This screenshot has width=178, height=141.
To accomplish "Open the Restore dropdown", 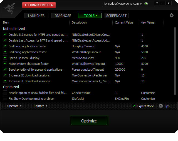I will point(41,106).
